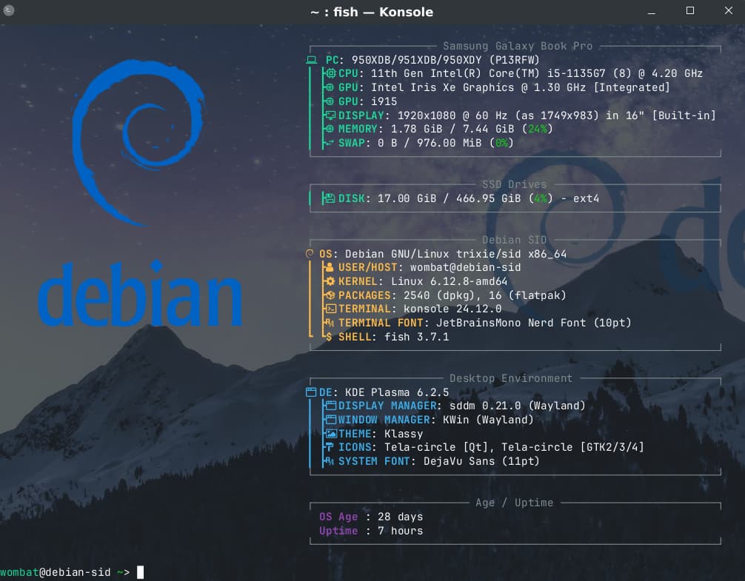Click the floppy disk icon beside DISK

330,198
